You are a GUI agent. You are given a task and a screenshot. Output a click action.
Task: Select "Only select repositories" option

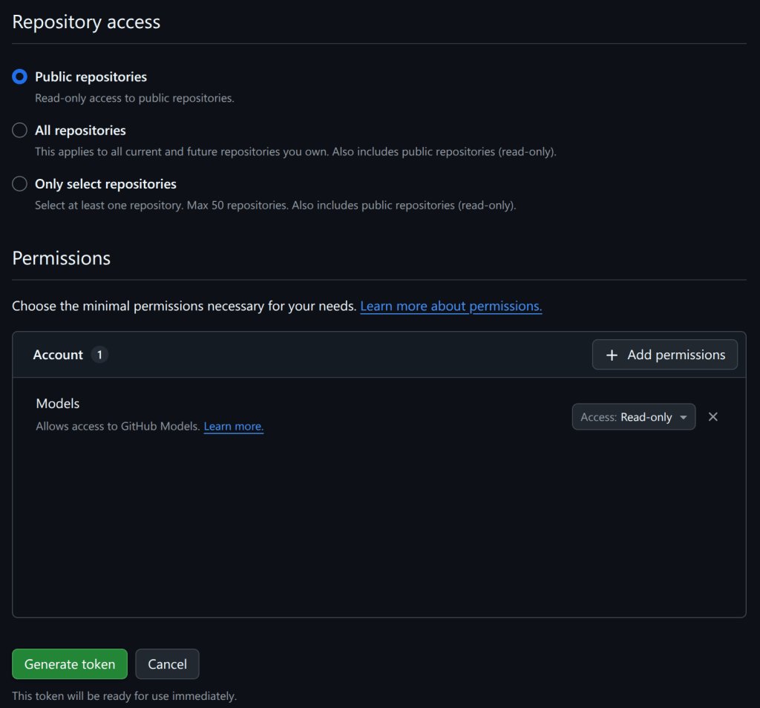point(19,183)
